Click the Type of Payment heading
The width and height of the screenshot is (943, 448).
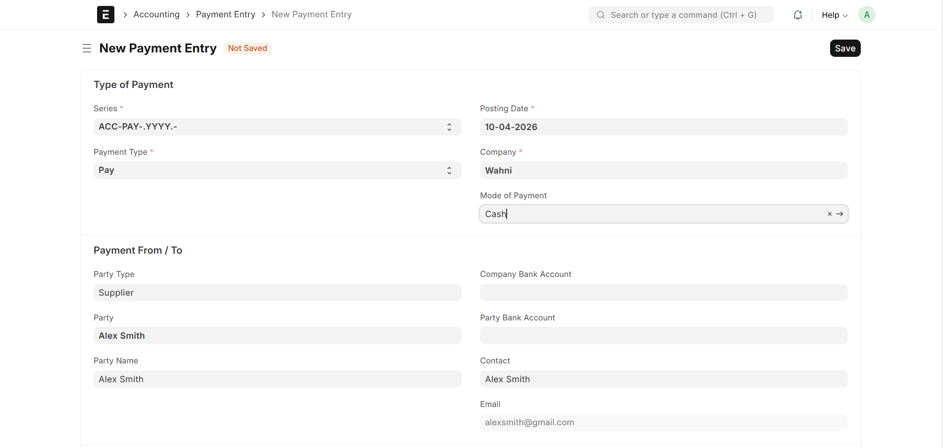(133, 85)
